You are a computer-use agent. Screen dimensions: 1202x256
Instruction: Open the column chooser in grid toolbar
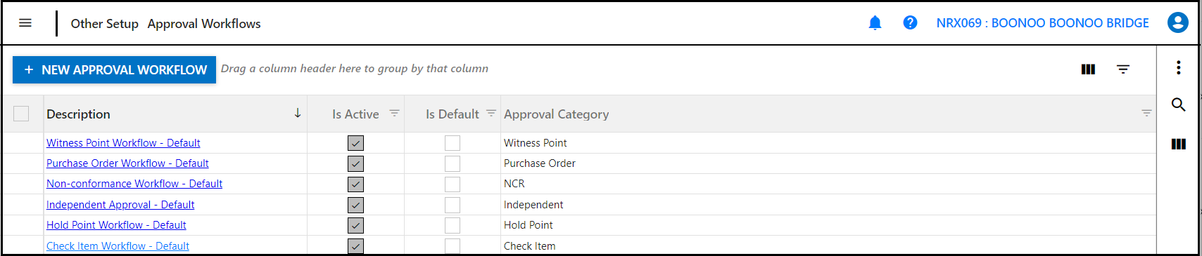tap(1088, 69)
